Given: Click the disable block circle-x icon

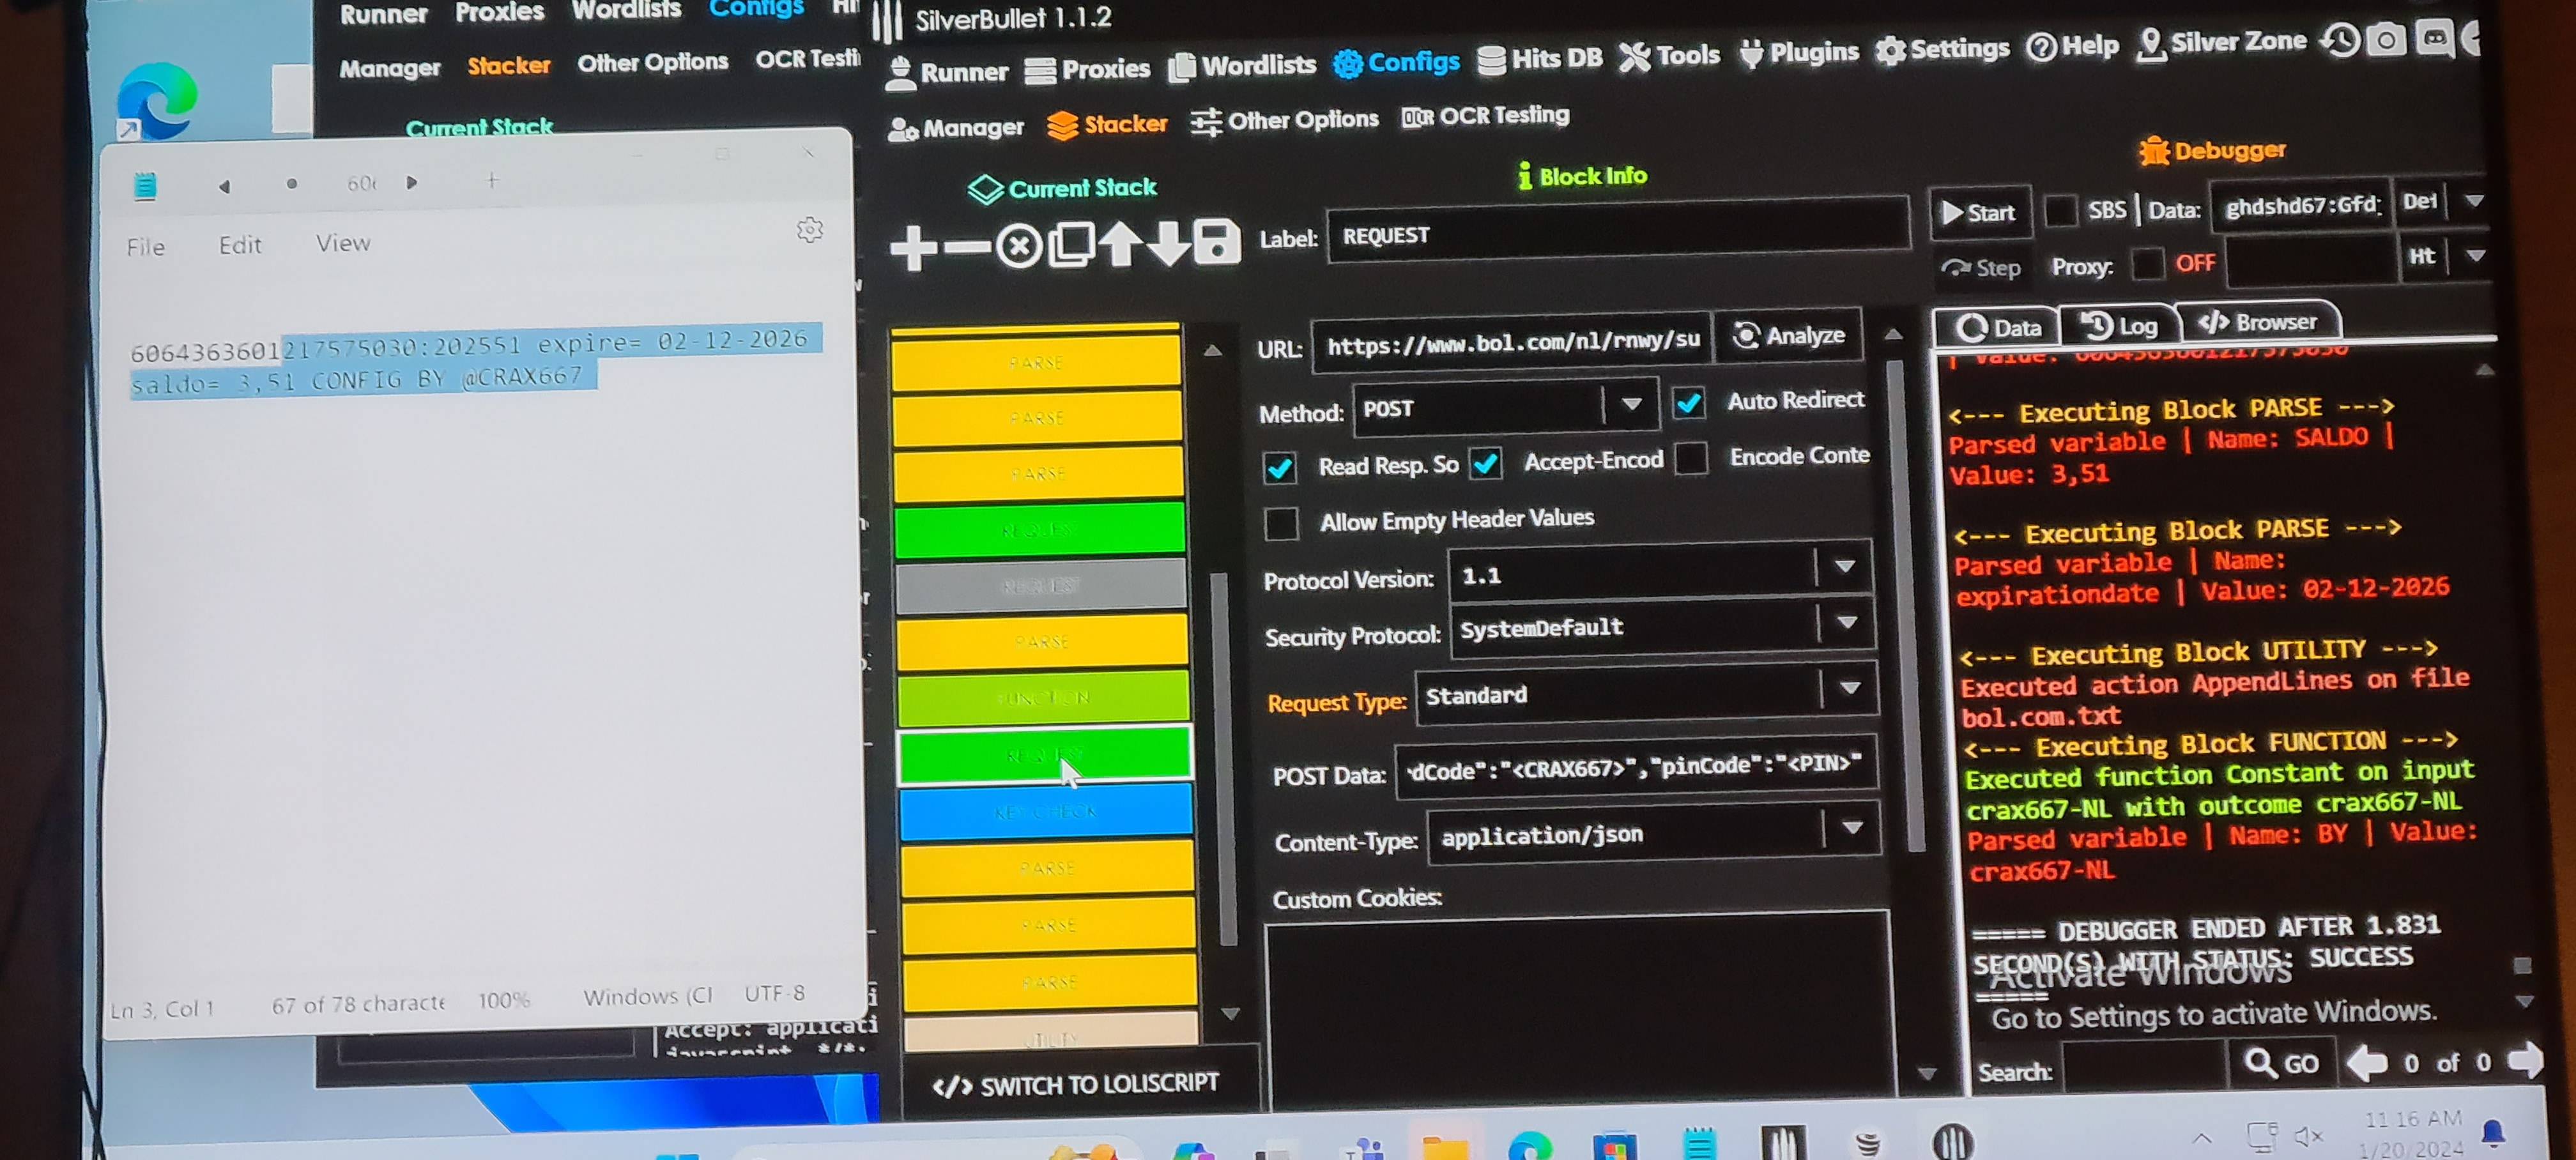Looking at the screenshot, I should coord(1018,246).
